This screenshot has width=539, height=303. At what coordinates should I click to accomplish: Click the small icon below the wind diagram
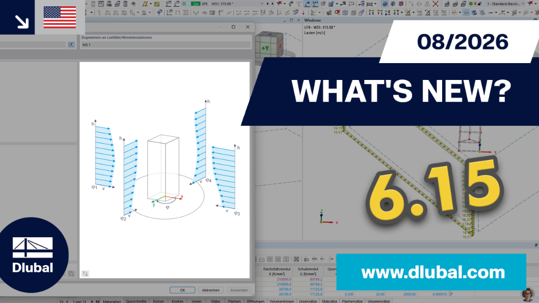[x=85, y=274]
